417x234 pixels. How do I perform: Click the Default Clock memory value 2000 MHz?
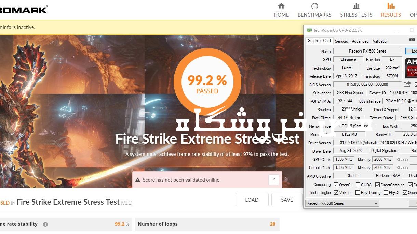pos(382,167)
